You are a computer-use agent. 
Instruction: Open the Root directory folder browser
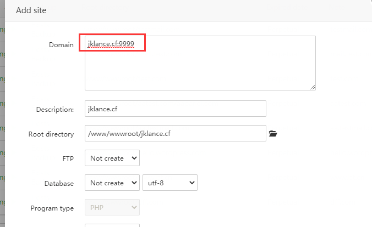pos(273,133)
